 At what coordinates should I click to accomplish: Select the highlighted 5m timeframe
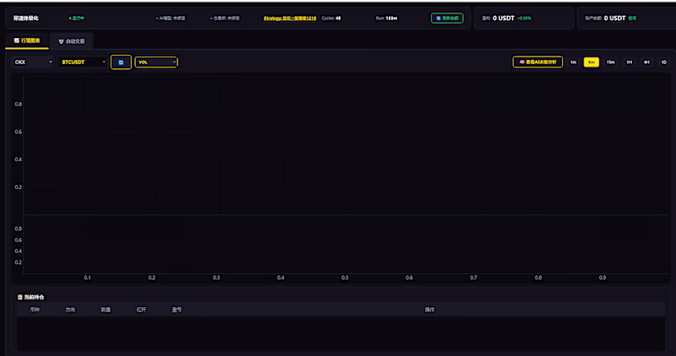pyautogui.click(x=591, y=62)
